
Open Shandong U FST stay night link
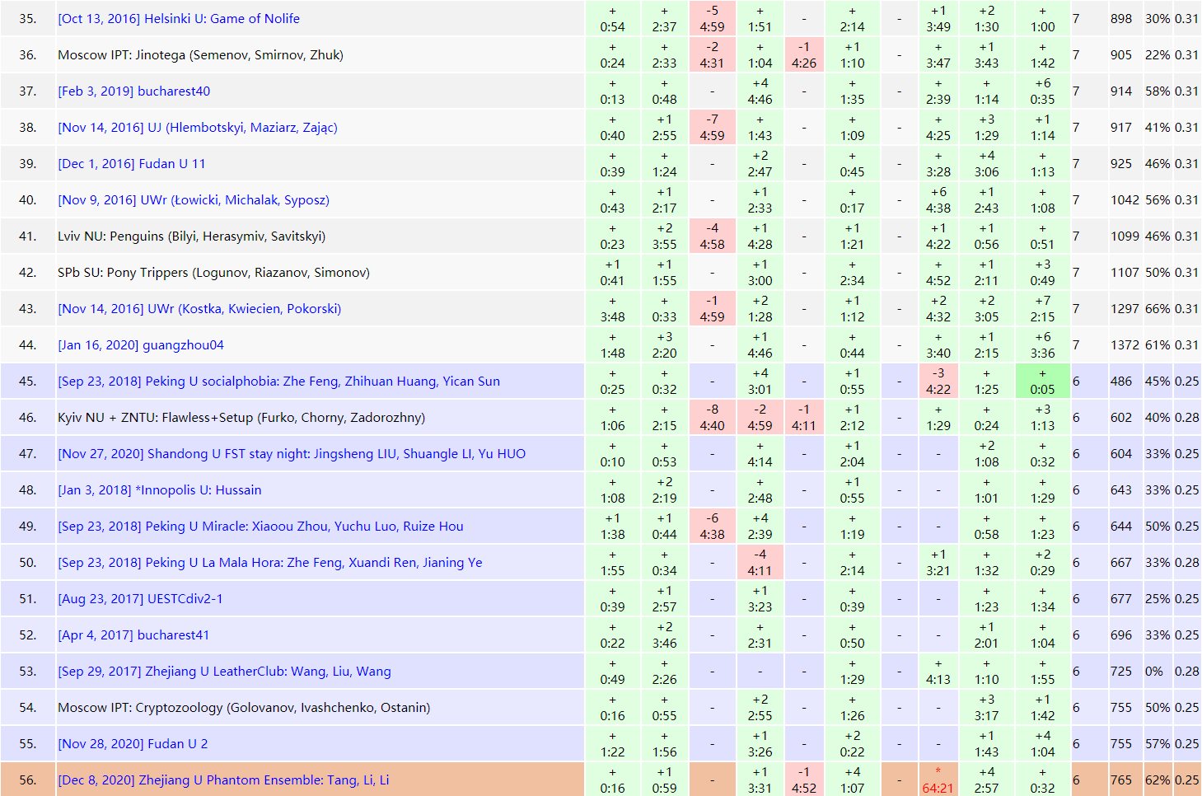[x=292, y=454]
